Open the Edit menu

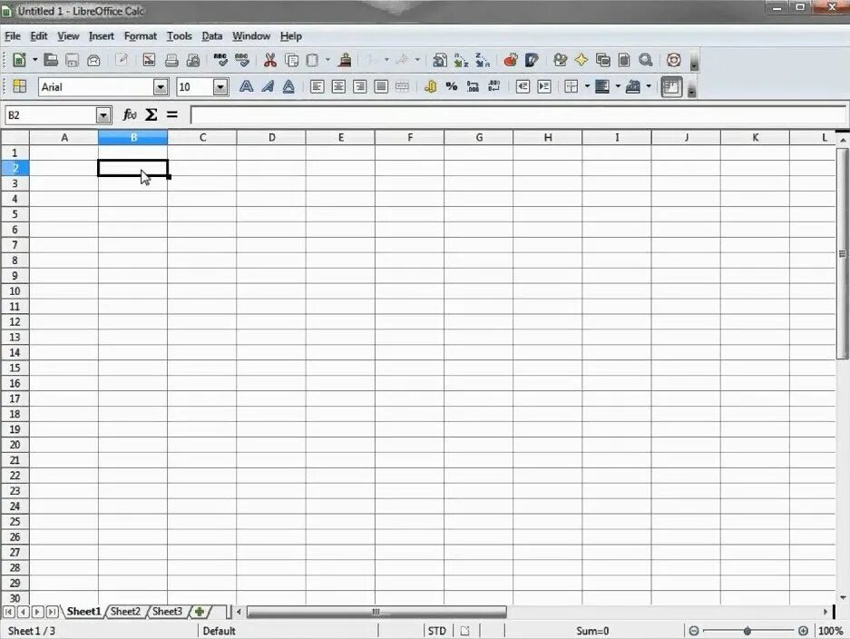point(38,36)
